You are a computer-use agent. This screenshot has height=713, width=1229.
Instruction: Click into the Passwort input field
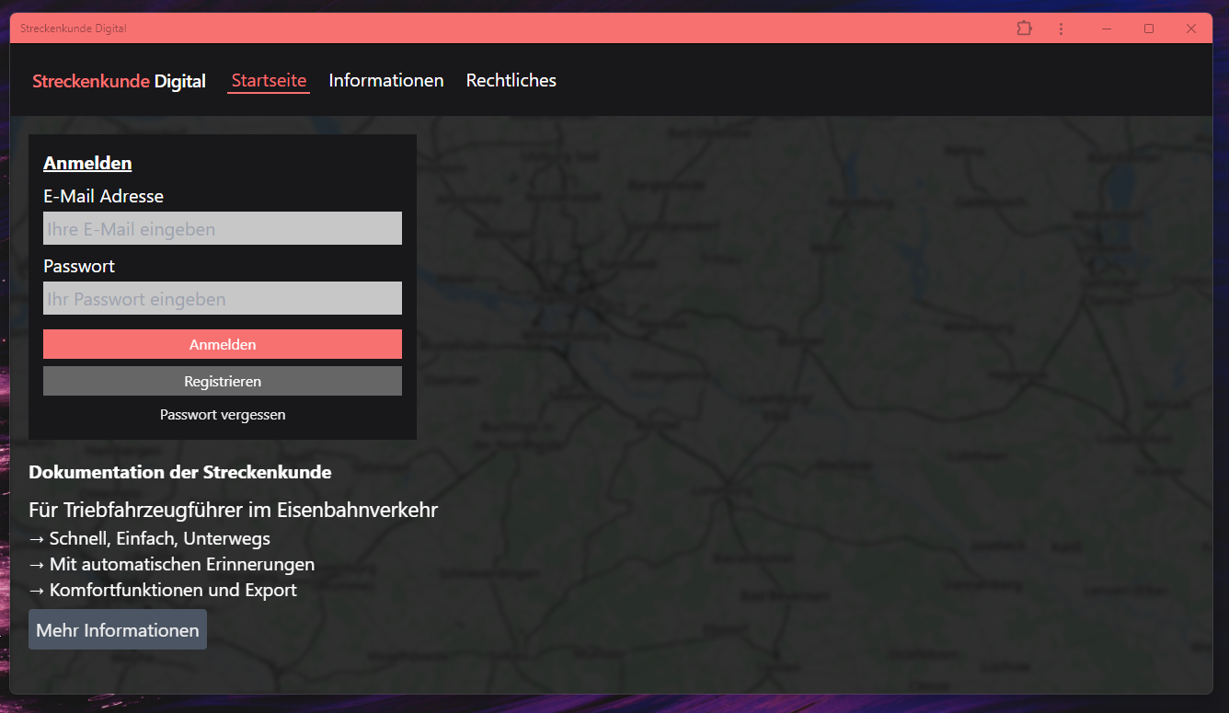tap(223, 298)
